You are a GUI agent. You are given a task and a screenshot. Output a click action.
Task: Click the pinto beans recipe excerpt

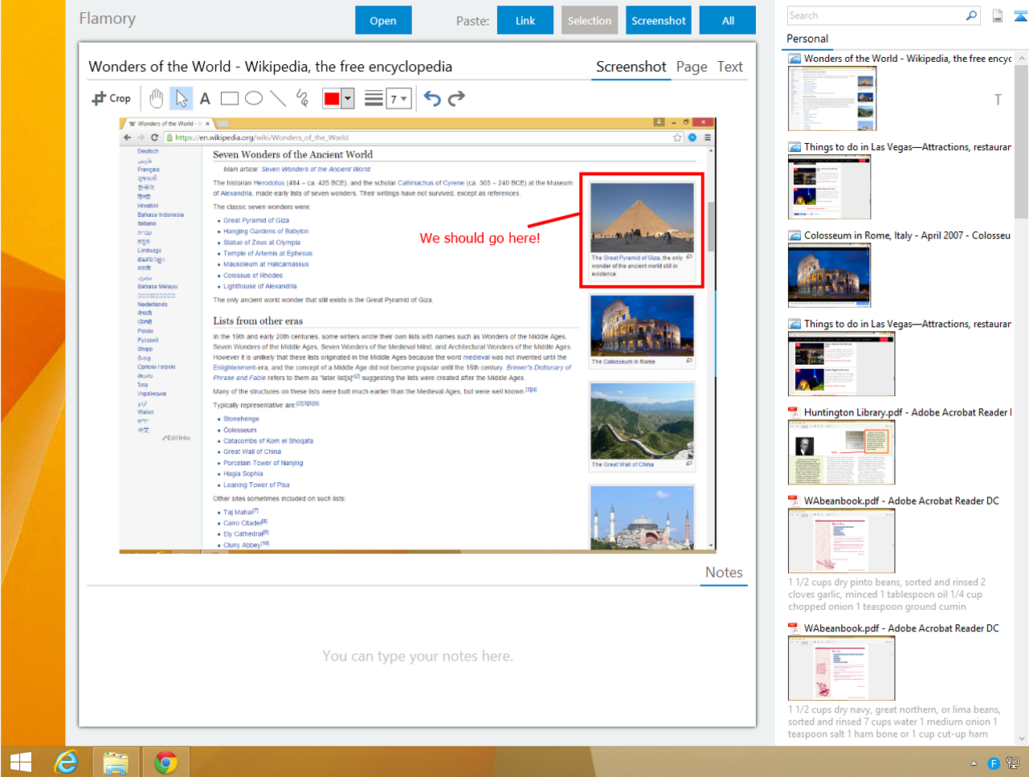[x=887, y=595]
